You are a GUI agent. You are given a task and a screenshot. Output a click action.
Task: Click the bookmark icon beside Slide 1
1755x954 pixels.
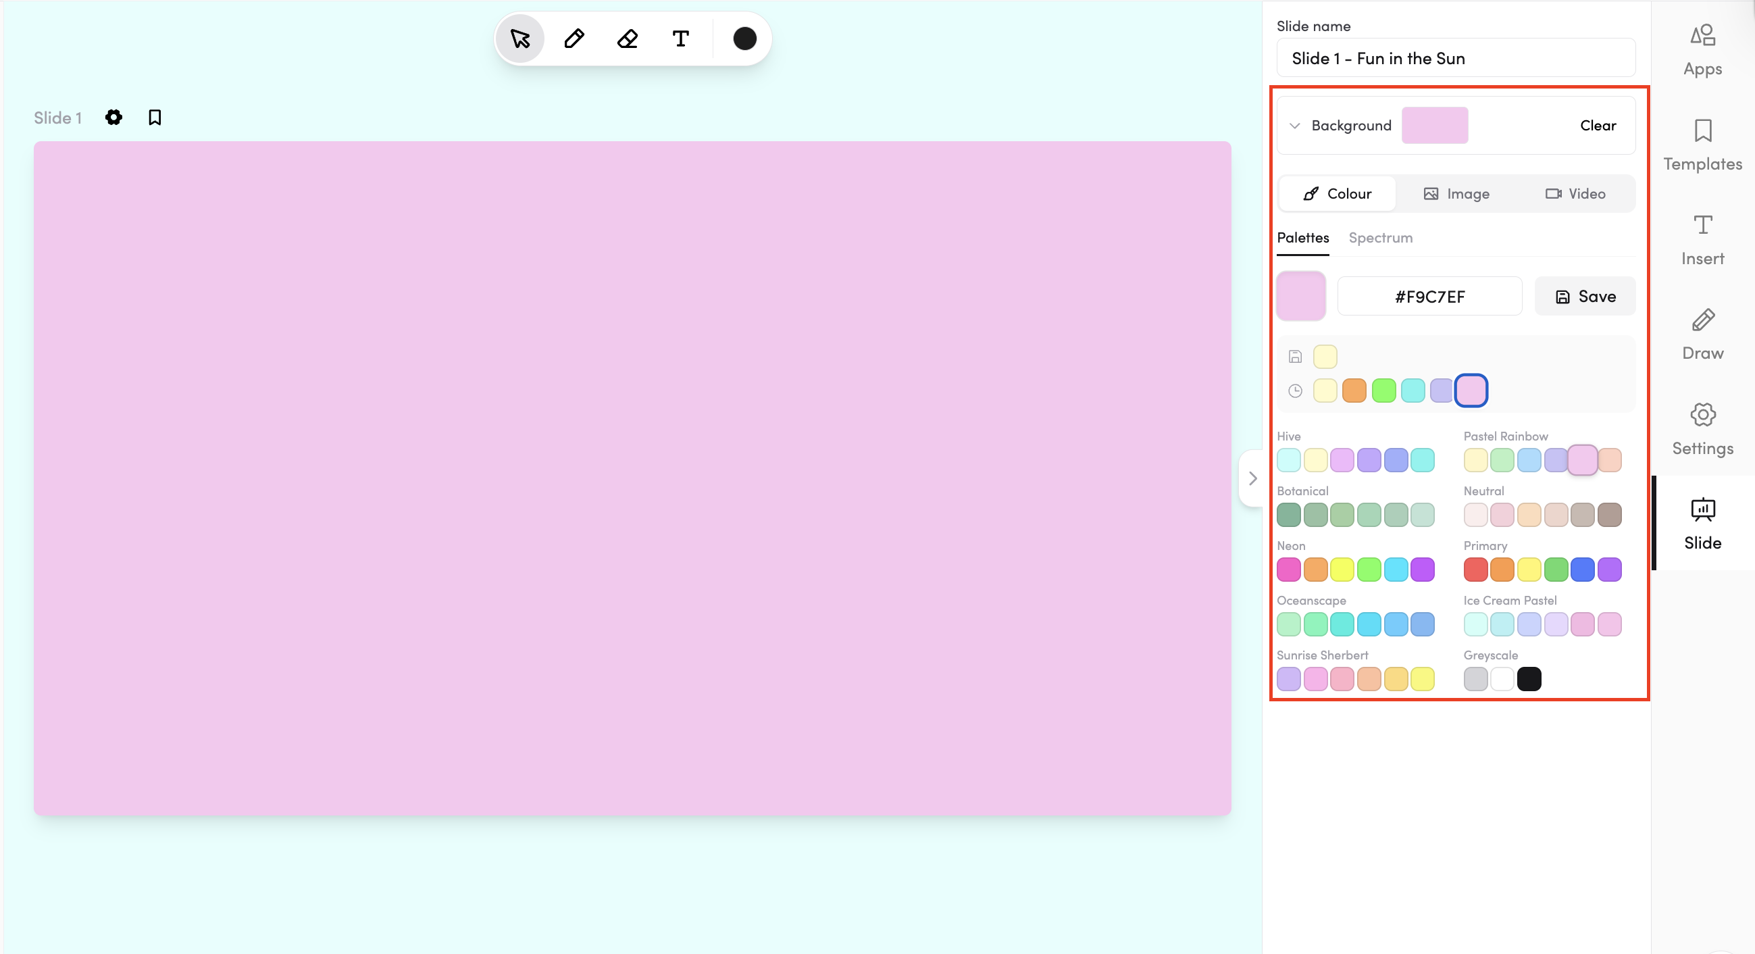[155, 117]
